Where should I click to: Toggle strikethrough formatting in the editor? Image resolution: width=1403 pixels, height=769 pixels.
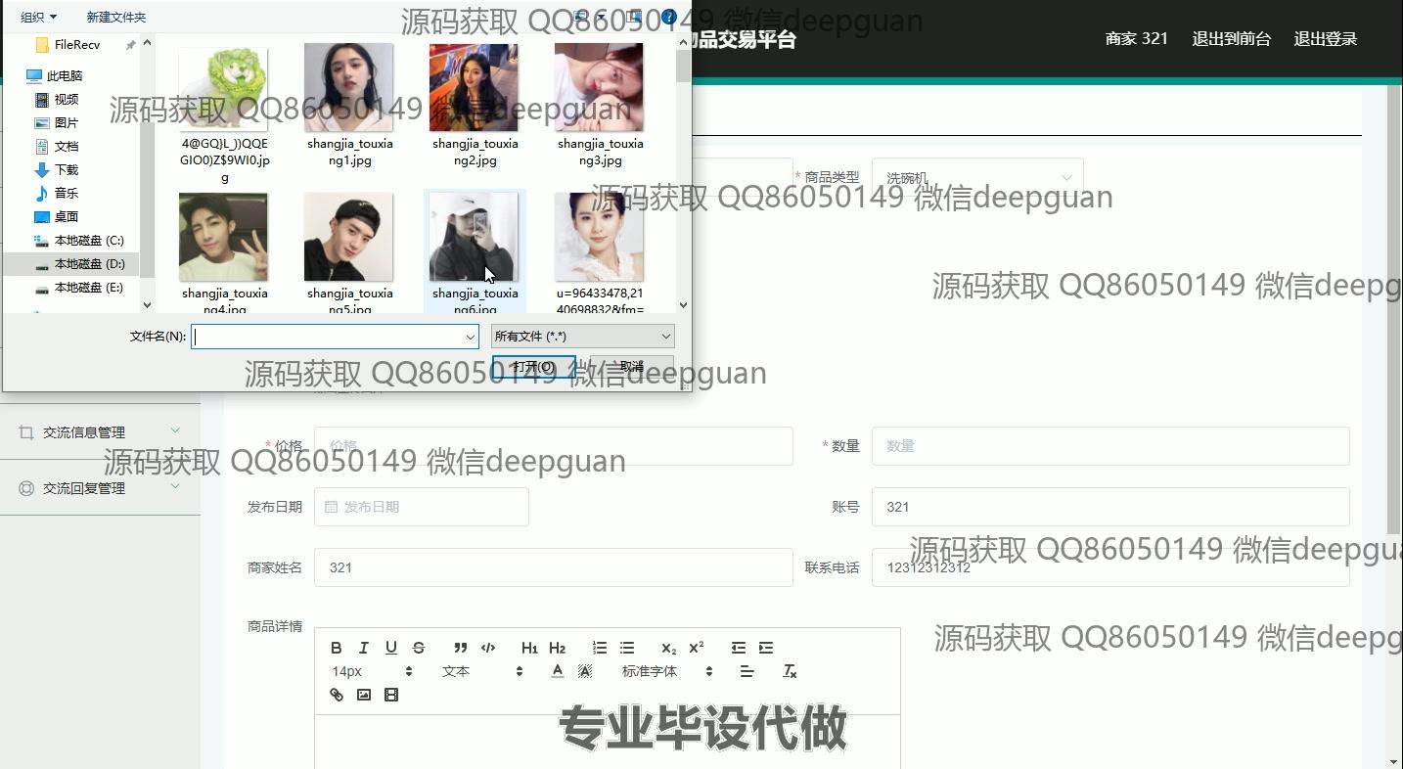pyautogui.click(x=419, y=648)
